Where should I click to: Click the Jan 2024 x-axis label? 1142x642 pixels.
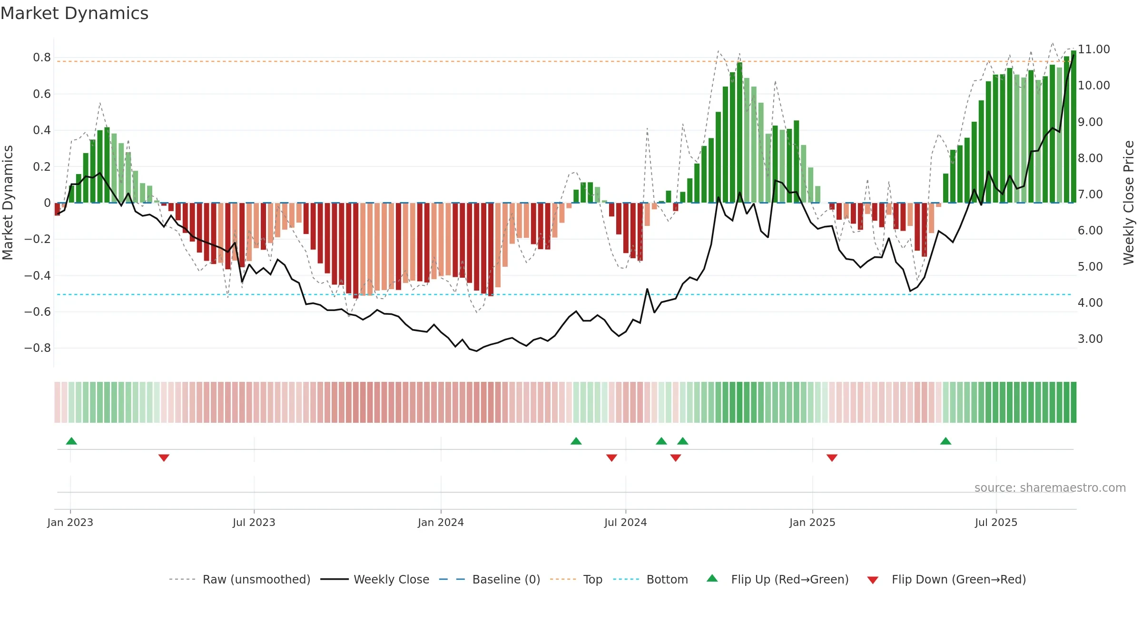[441, 522]
